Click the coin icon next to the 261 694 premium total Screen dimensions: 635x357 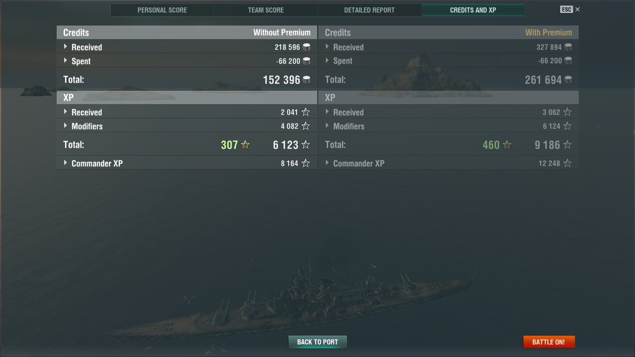click(568, 79)
